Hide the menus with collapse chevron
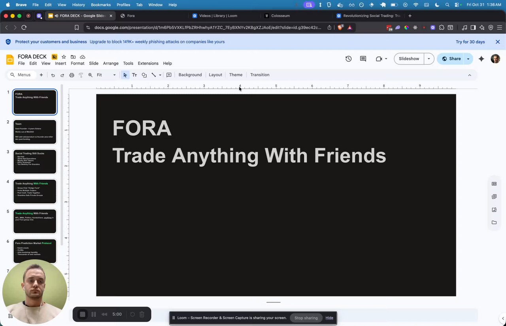 pos(470,75)
